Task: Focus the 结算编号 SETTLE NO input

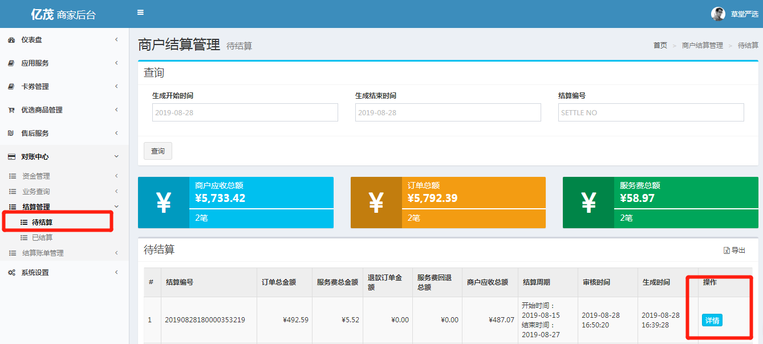Action: pos(651,112)
